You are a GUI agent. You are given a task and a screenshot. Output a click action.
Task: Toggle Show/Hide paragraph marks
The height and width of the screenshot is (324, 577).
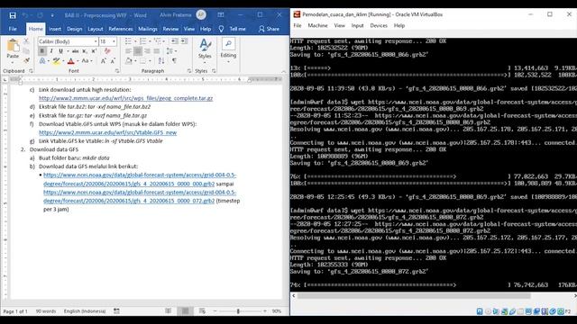point(174,61)
